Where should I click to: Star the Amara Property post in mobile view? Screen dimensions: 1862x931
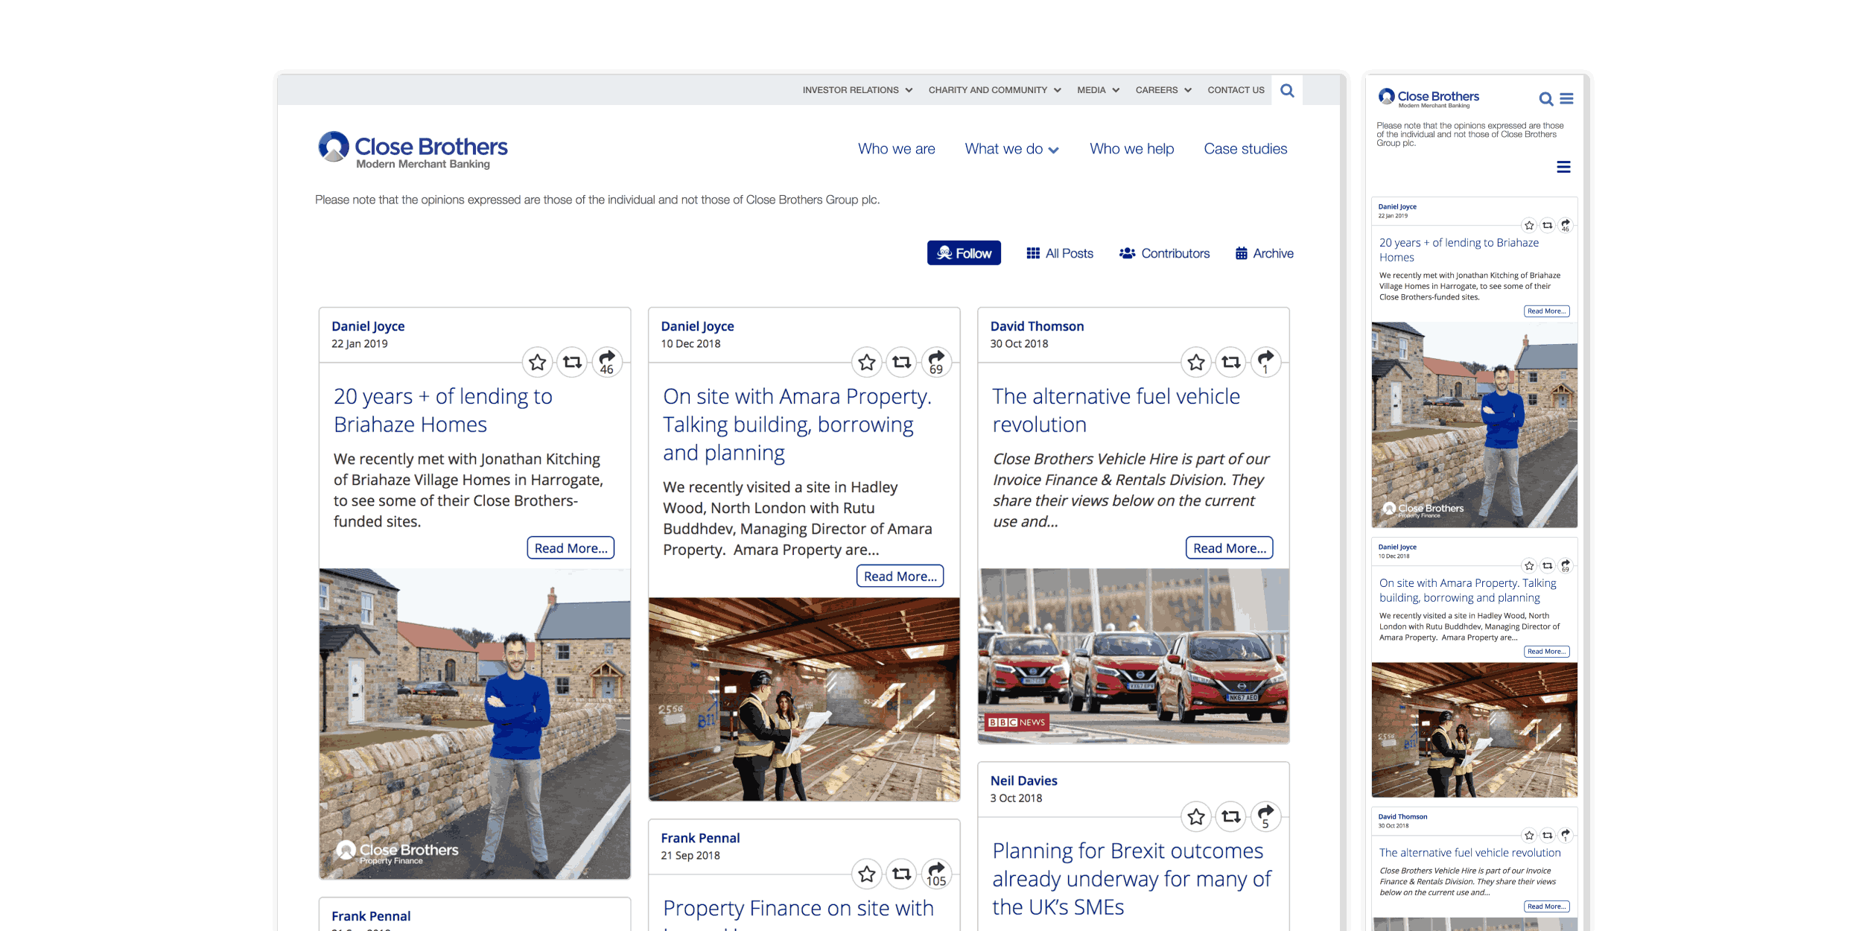tap(1529, 566)
